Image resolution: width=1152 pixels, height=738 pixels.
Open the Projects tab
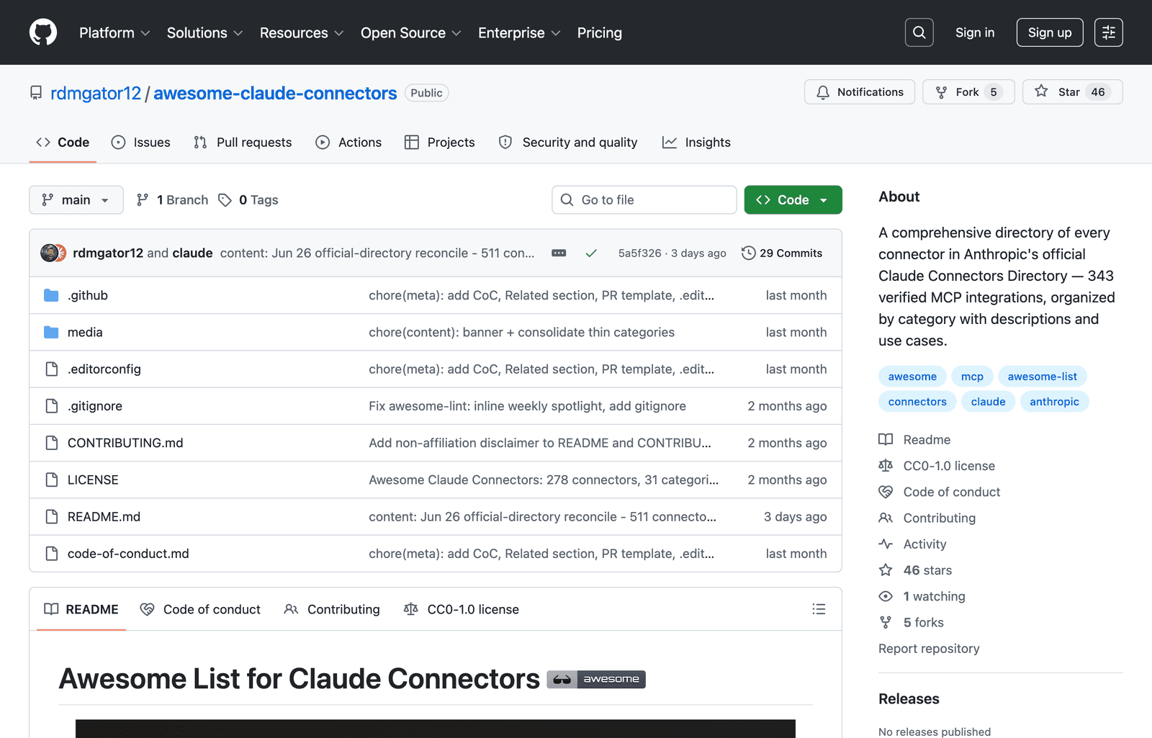(x=440, y=143)
